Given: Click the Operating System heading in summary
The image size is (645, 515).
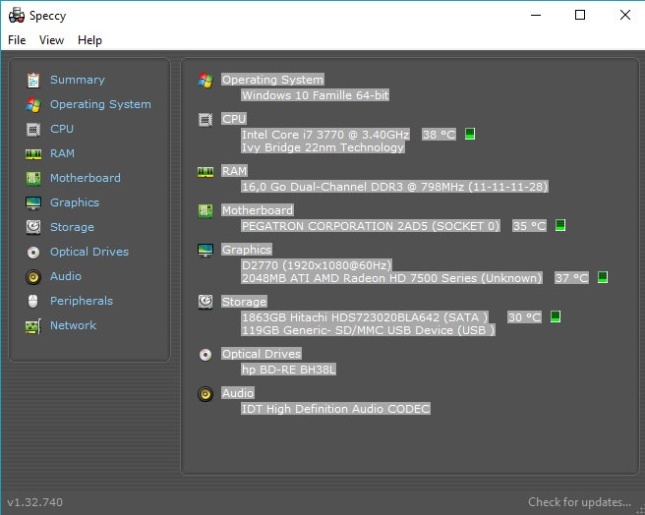Looking at the screenshot, I should tap(272, 80).
